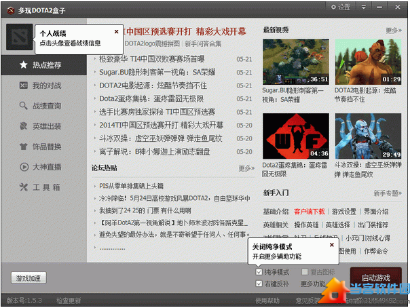Click the shirt icon for 饰品替换
The width and height of the screenshot is (410, 308).
tap(24, 147)
